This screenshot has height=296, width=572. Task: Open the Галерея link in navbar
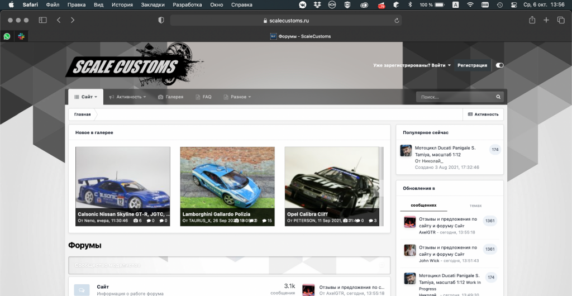pos(170,97)
